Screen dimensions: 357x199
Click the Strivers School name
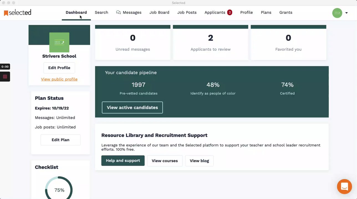(x=59, y=56)
